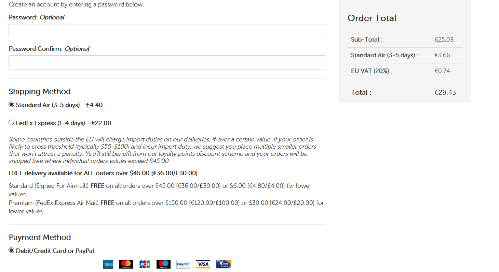This screenshot has height=272, width=499.
Task: Click the Shipping Method heading
Action: pyautogui.click(x=40, y=91)
